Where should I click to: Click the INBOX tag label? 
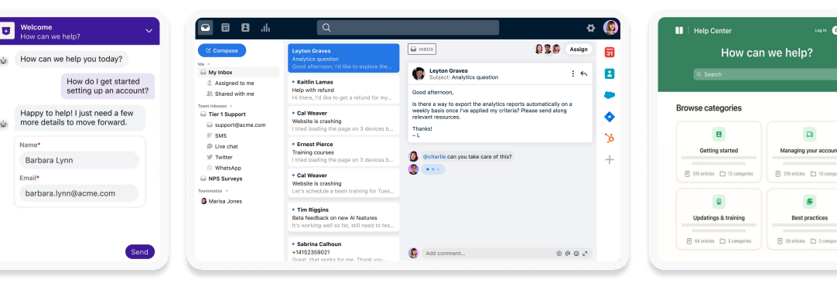pyautogui.click(x=422, y=49)
